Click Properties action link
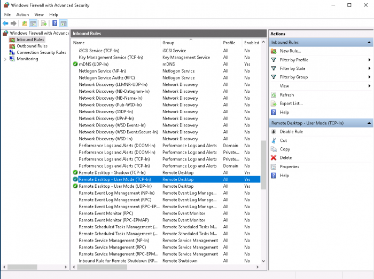Screen dimensions: 374x279 290,166
